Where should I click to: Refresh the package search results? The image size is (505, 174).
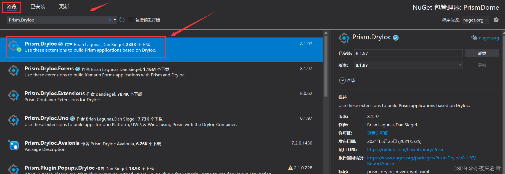pos(122,20)
